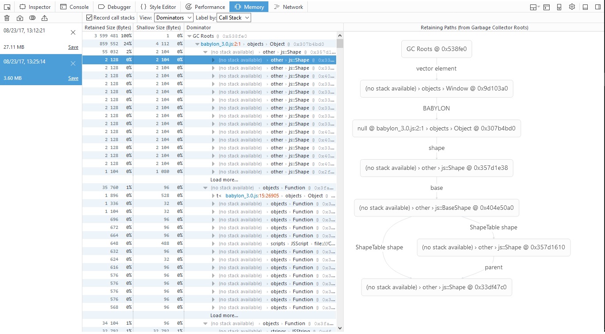Open the Label by Call Stack dropdown
This screenshot has height=334, width=605.
[x=234, y=18]
